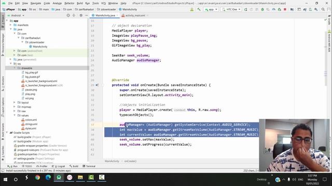Image resolution: width=332 pixels, height=186 pixels.
Task: Select MainActivity.java editor tab
Action: pos(105,16)
